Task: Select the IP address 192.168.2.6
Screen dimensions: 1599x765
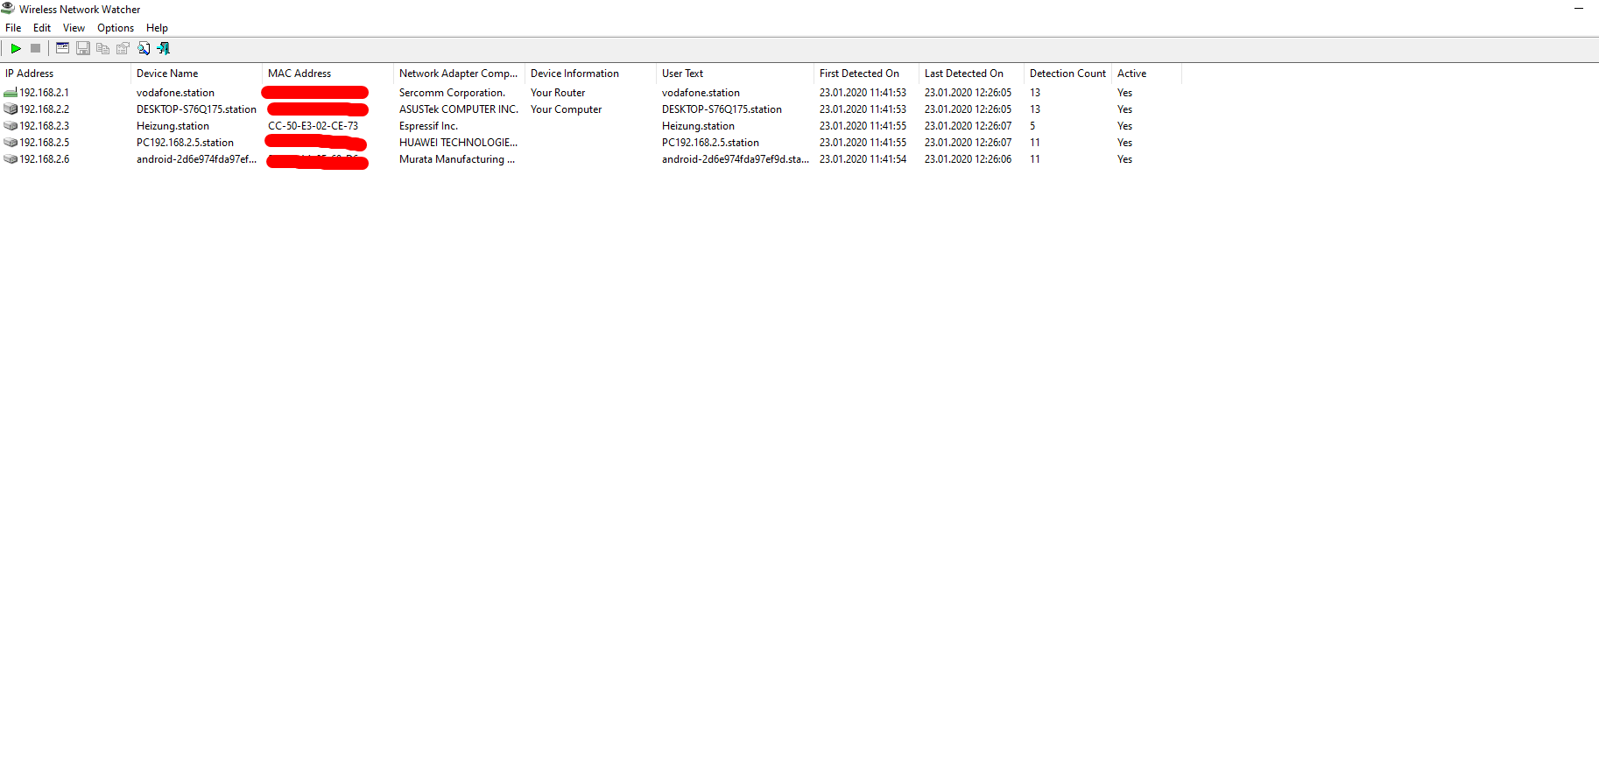Action: coord(44,159)
